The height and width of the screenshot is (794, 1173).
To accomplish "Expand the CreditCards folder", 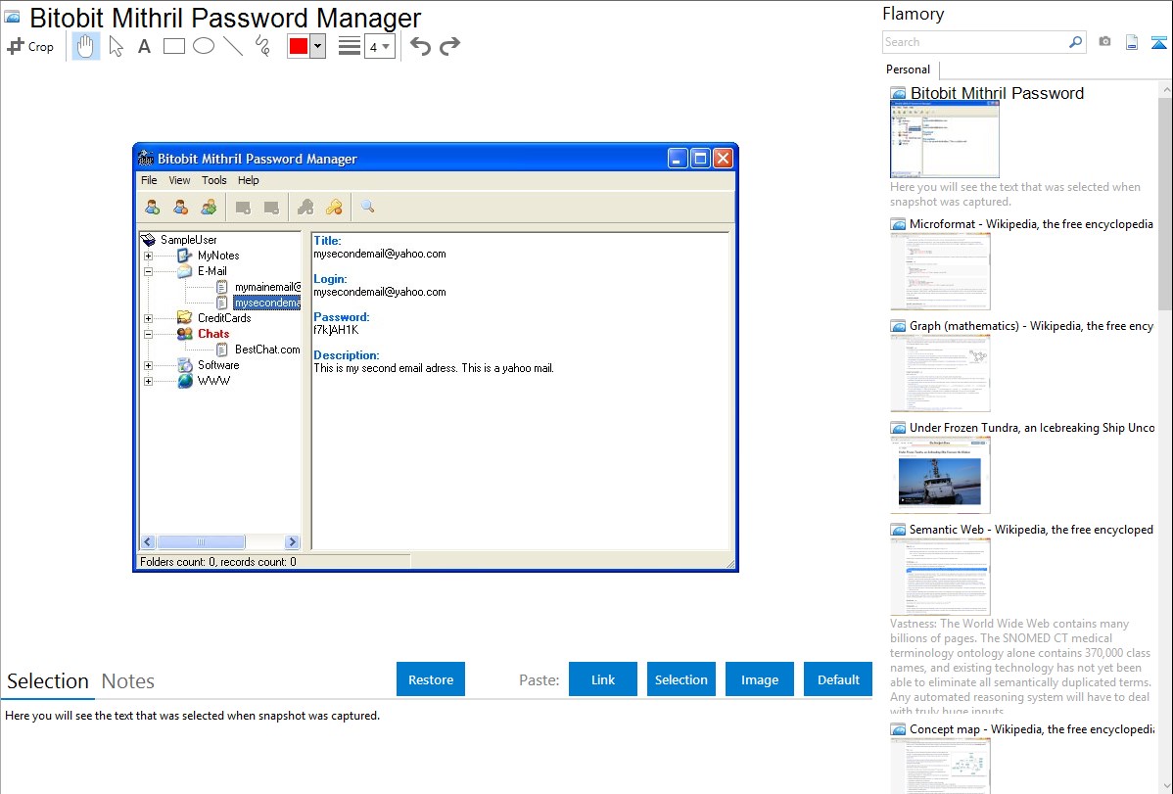I will coord(148,319).
